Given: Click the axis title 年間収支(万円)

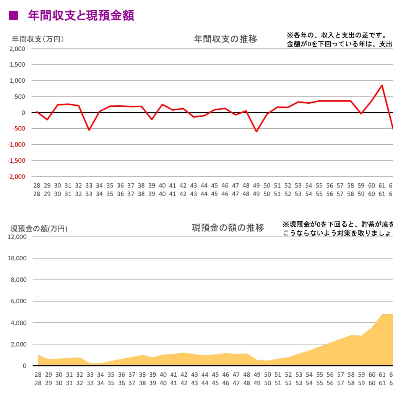Looking at the screenshot, I should coord(37,39).
